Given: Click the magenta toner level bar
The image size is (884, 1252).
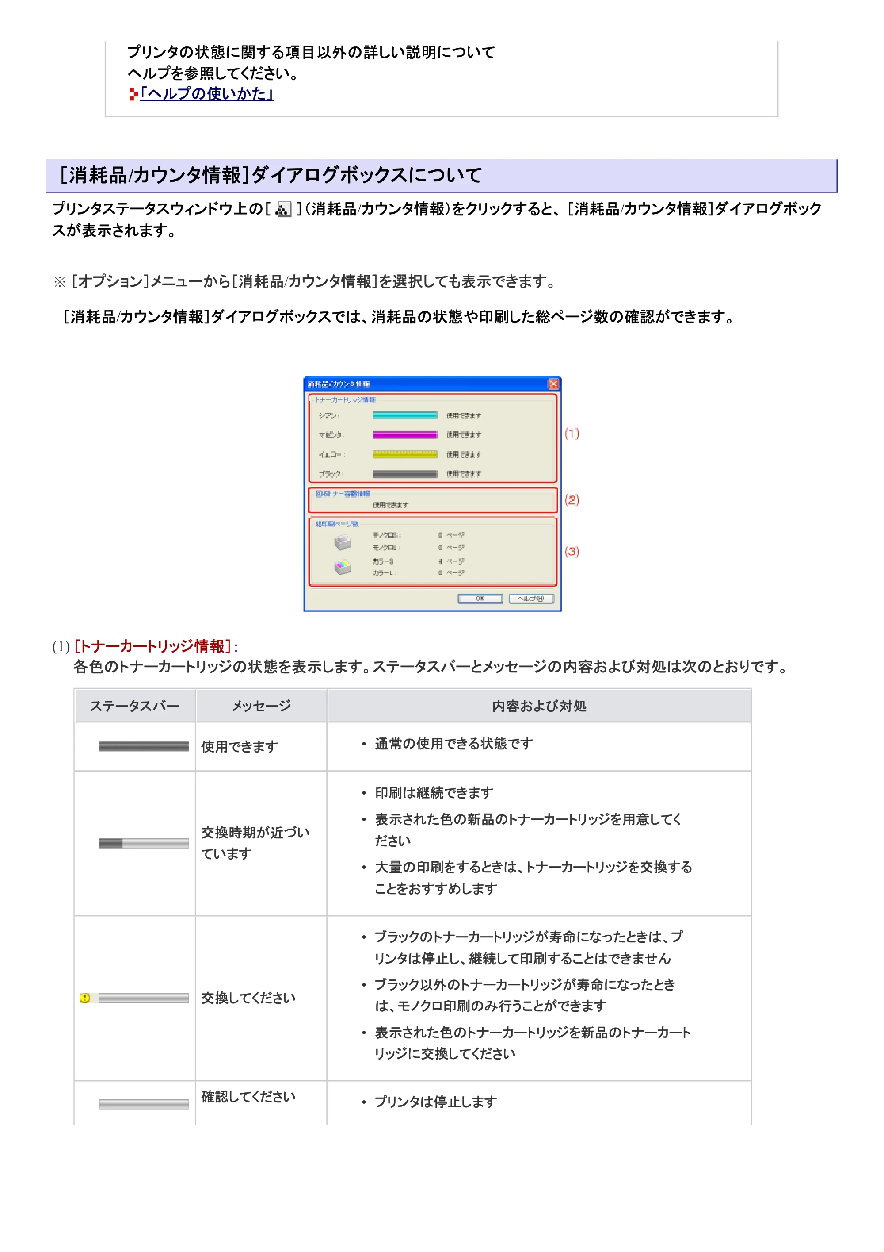Looking at the screenshot, I should point(405,435).
